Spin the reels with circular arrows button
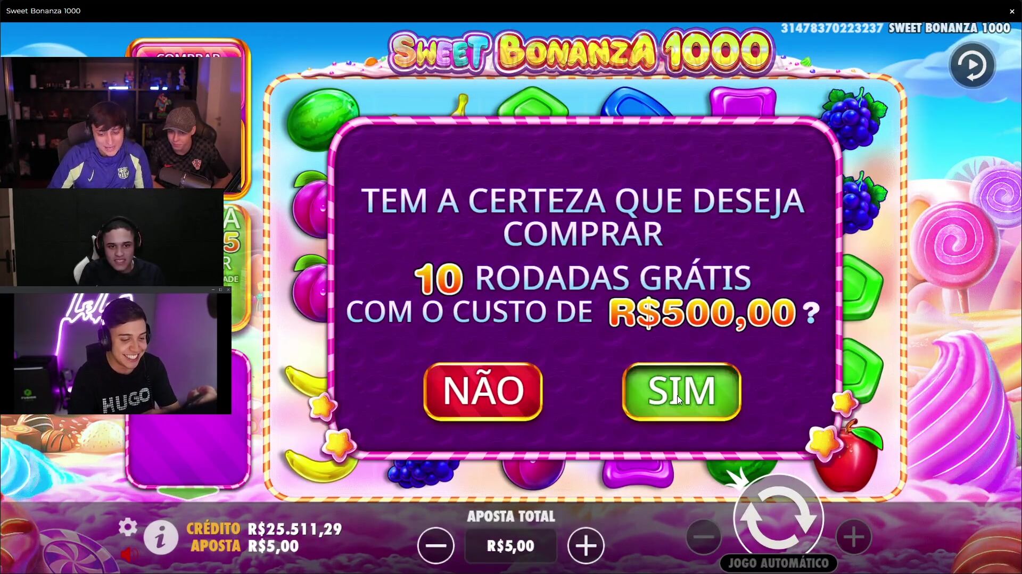Image resolution: width=1022 pixels, height=574 pixels. 778,518
